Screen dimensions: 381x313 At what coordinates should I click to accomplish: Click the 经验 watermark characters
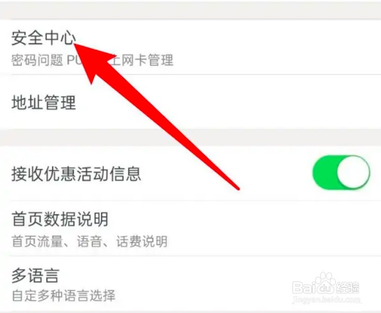tap(348, 288)
